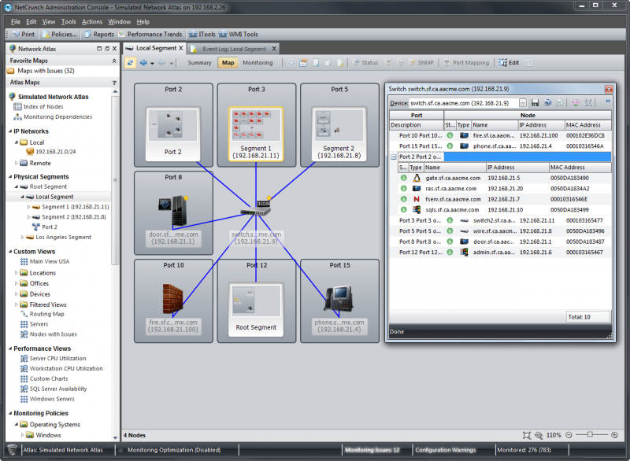Image resolution: width=630 pixels, height=461 pixels.
Task: Click the Atlas tree vertical scrollbar
Action: [x=115, y=181]
